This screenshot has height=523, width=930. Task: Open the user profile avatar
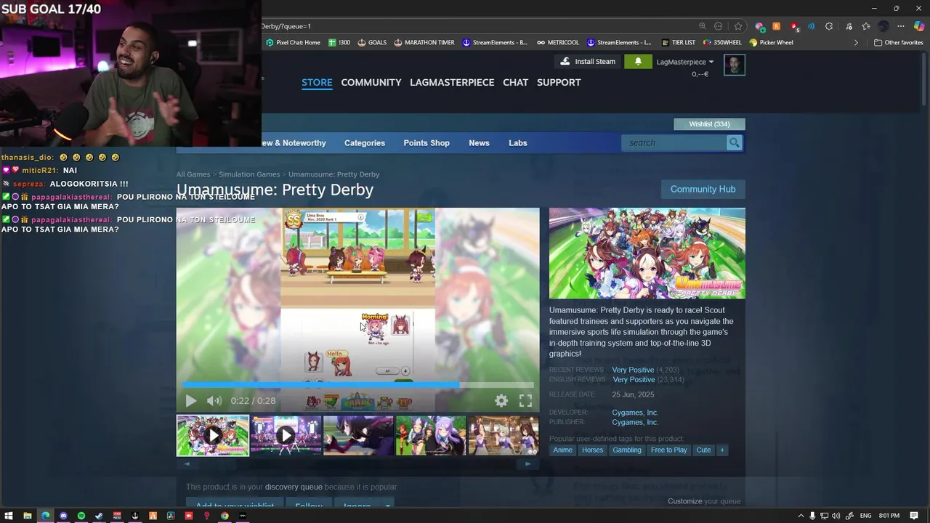pos(734,65)
